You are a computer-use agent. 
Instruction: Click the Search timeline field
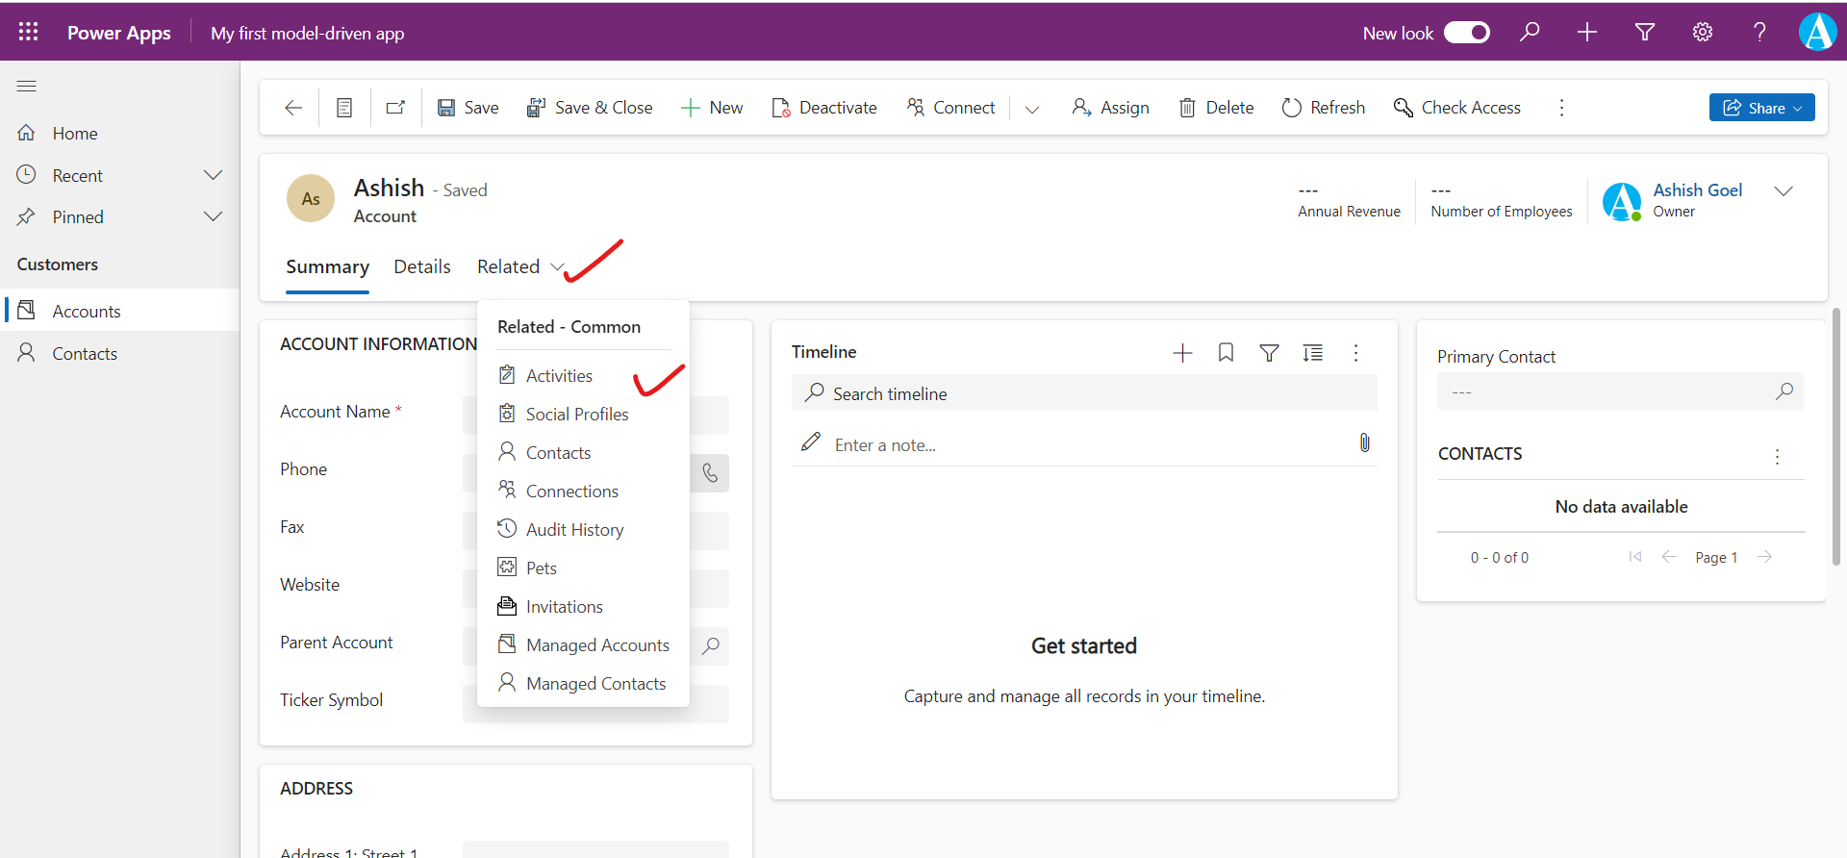click(1084, 393)
